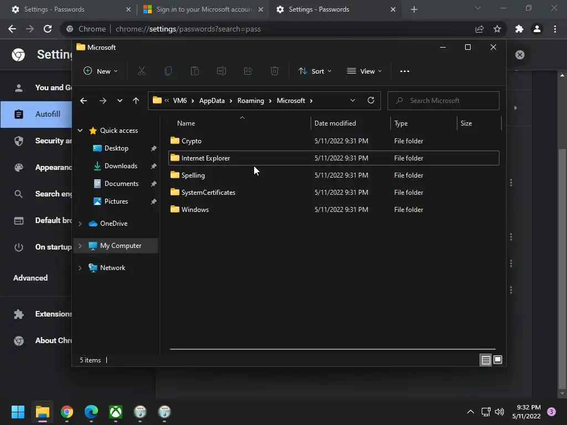567x425 pixels.
Task: Open the See more ellipsis menu in Explorer
Action: tap(405, 71)
